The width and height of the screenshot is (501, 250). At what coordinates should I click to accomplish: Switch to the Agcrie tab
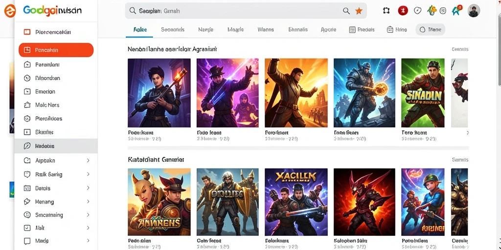[x=328, y=29]
